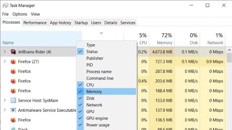Show the Process name column
The width and height of the screenshot is (232, 130).
coord(106,71)
